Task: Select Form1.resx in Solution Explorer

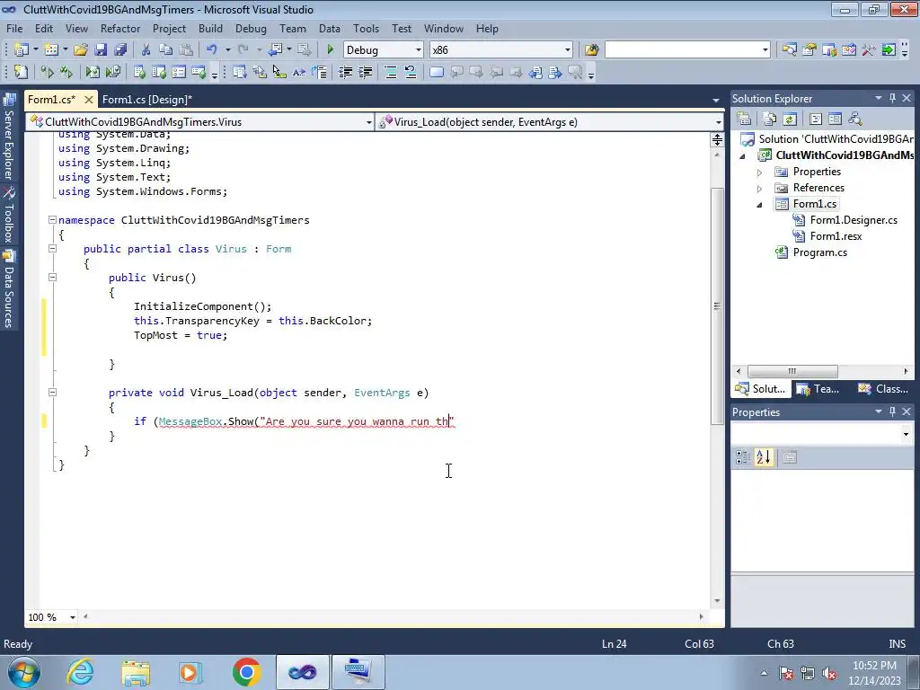Action: click(836, 236)
